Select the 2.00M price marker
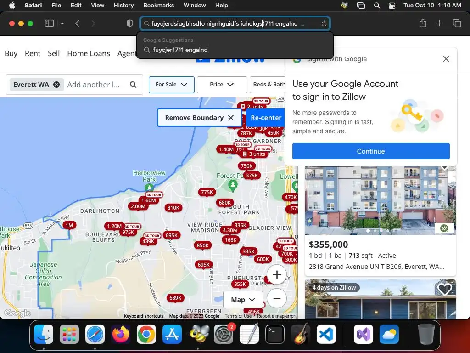470x353 pixels. point(138,206)
